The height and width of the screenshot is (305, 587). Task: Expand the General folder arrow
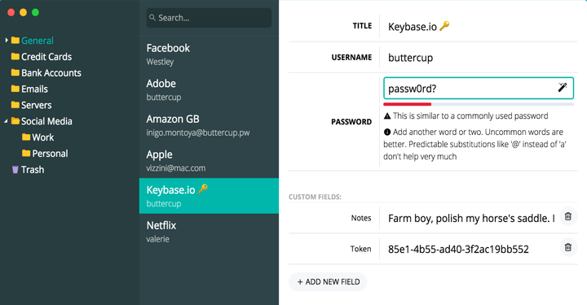click(7, 40)
